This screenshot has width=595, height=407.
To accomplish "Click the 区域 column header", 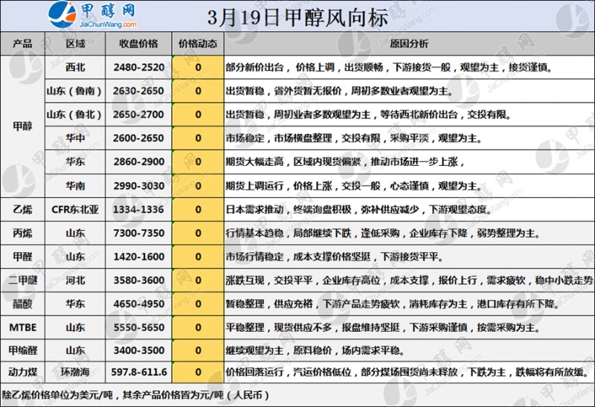I will [x=75, y=44].
